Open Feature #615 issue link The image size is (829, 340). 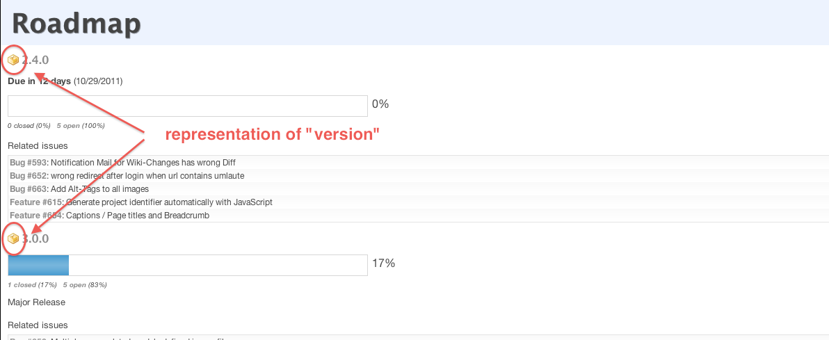(x=36, y=202)
